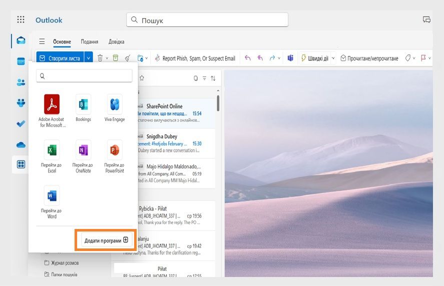This screenshot has width=444, height=286.
Task: Click the sort arrows icon in message list
Action: 213,78
